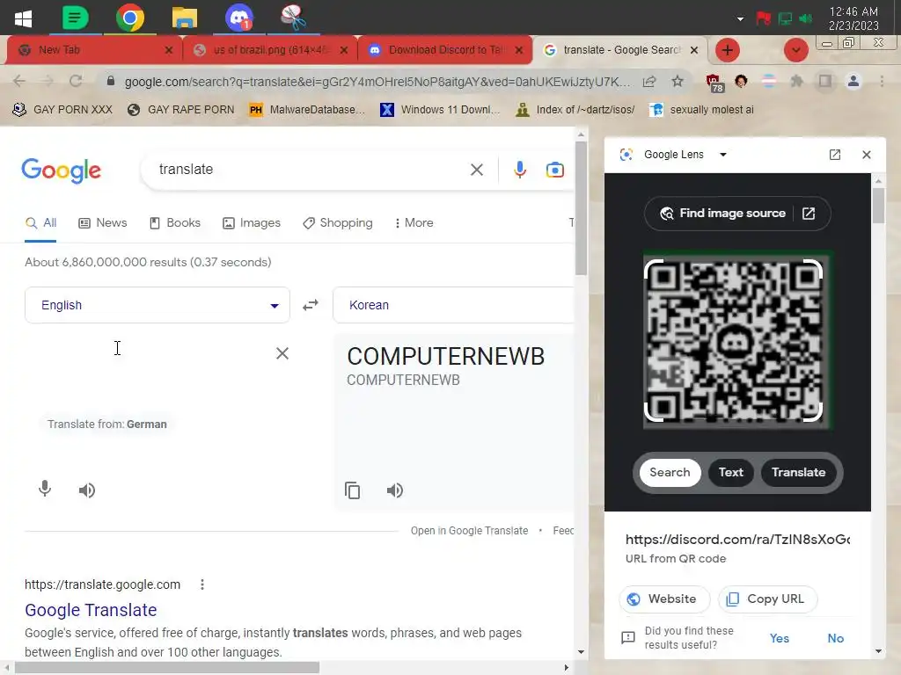Image resolution: width=901 pixels, height=675 pixels.
Task: Expand the More search filters menu
Action: click(x=414, y=222)
